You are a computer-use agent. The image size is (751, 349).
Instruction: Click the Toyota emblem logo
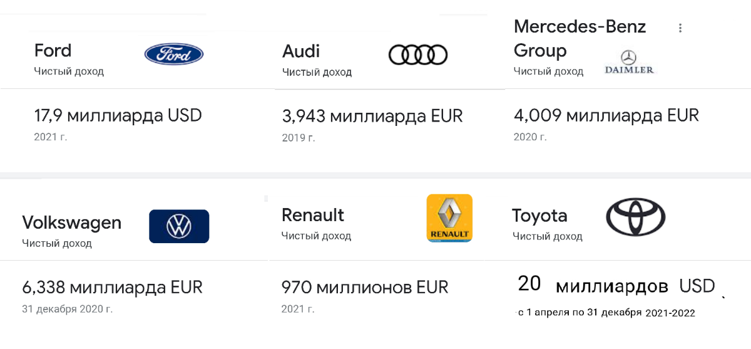coord(635,217)
